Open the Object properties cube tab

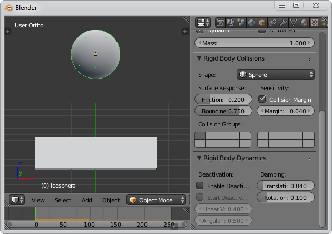(262, 23)
